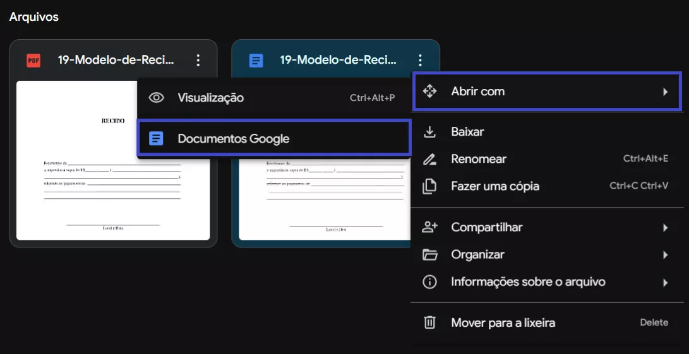Click Informações sobre o arquivo label
The image size is (689, 354).
pos(528,282)
